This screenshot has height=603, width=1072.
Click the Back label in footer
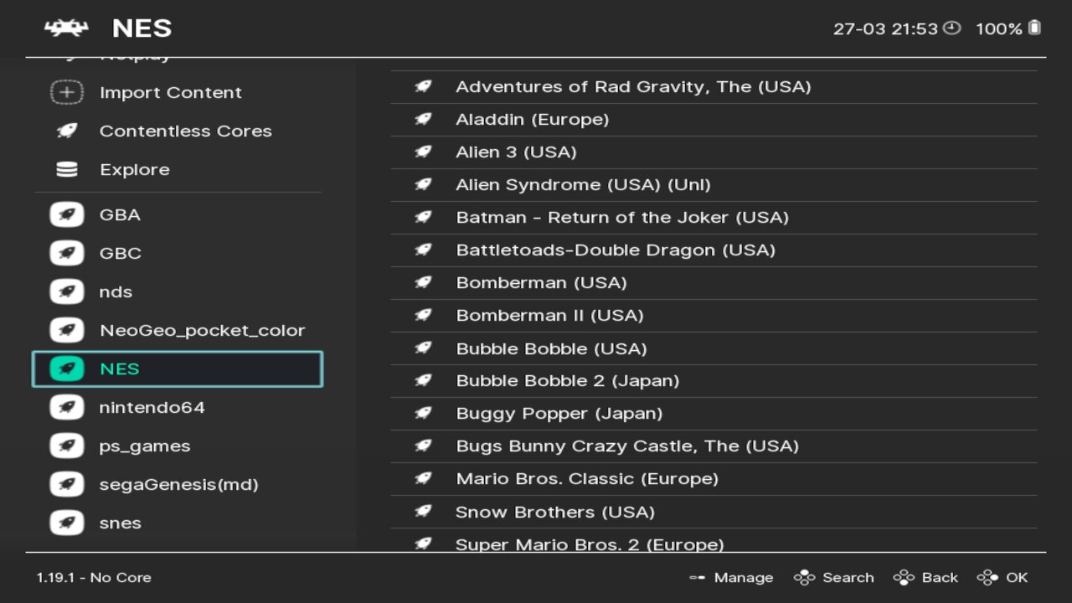pyautogui.click(x=940, y=577)
